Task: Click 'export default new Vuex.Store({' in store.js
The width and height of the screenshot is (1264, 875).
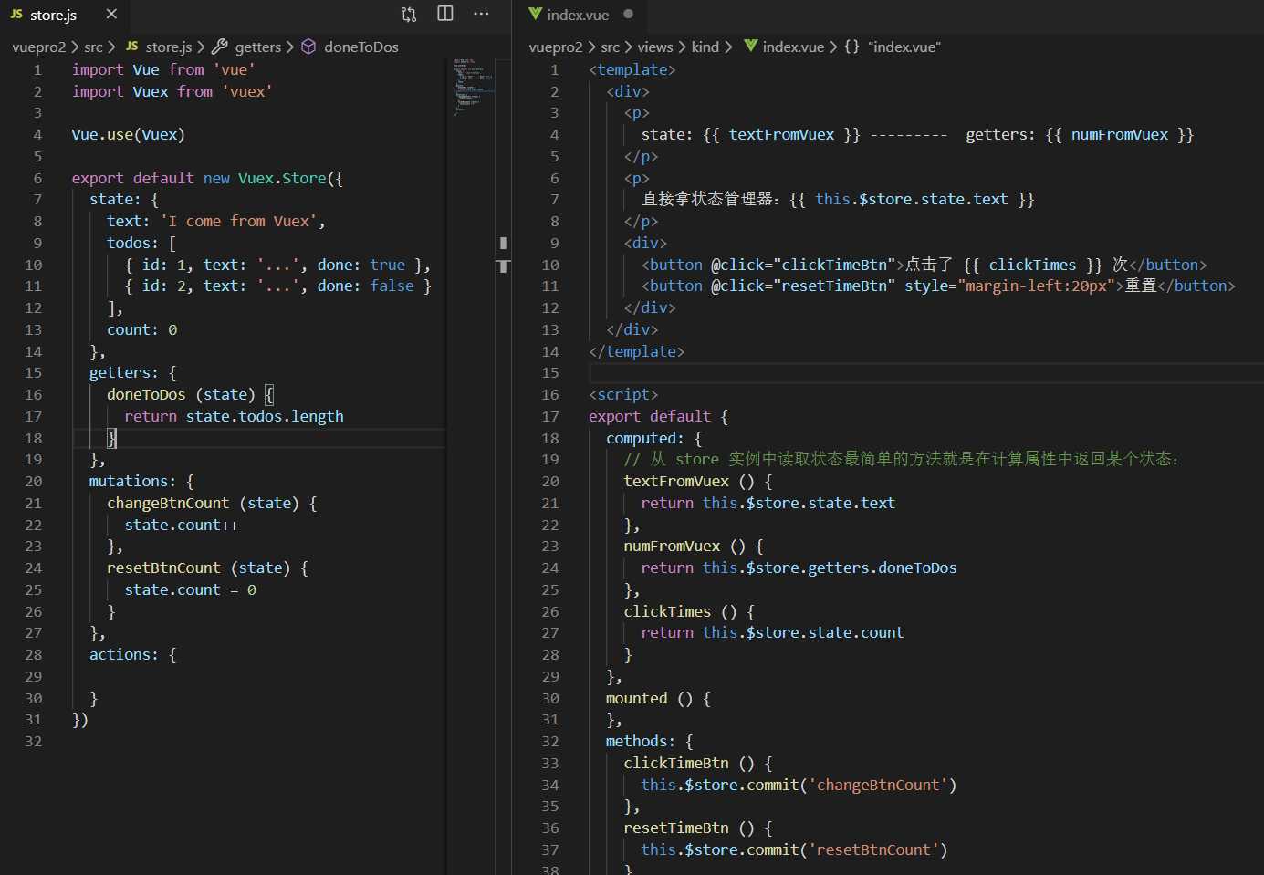Action: coord(207,178)
